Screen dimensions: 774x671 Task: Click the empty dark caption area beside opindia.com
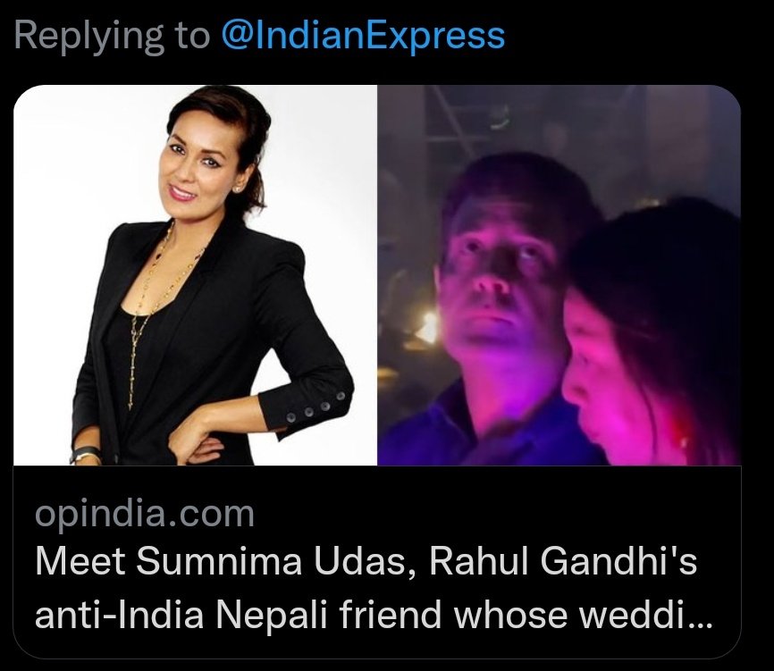click(493, 514)
